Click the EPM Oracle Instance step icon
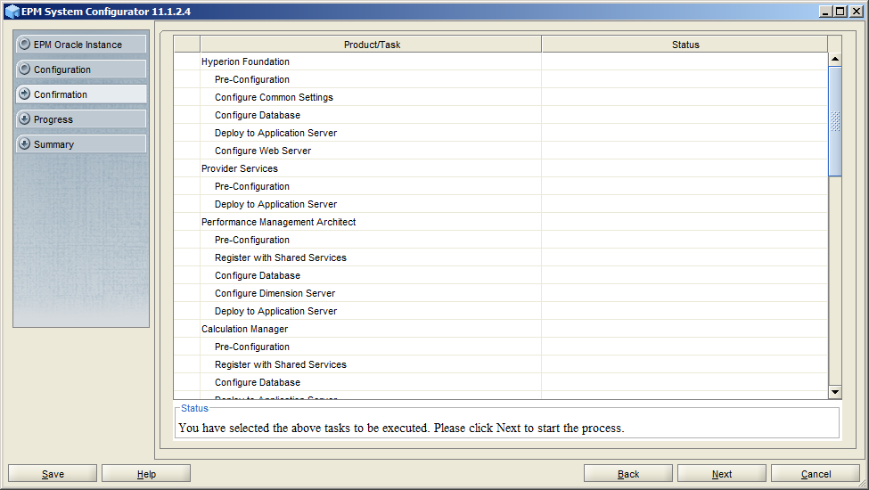 click(24, 45)
